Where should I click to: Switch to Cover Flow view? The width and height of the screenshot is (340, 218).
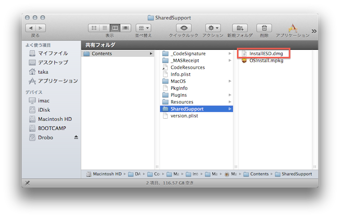[126, 28]
